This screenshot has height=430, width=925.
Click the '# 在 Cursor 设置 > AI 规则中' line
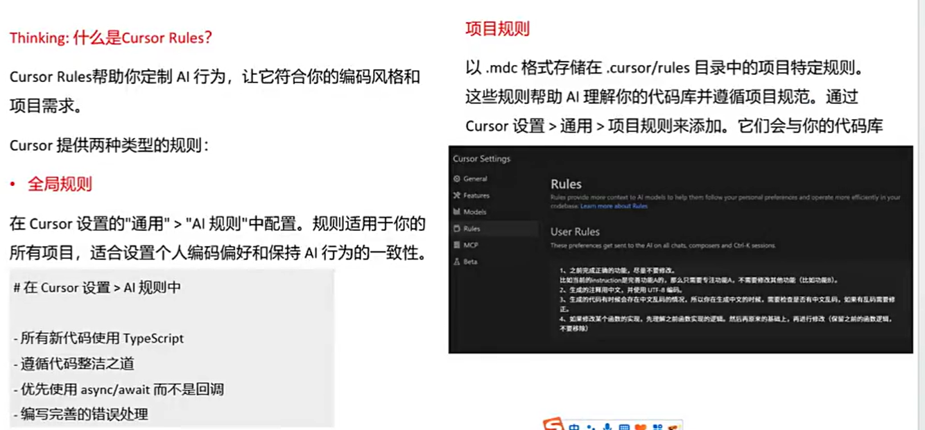(x=97, y=287)
